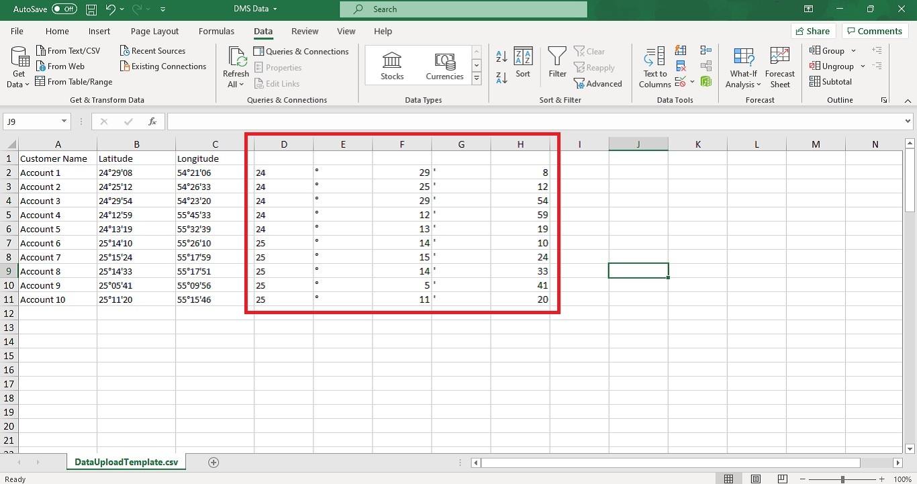Select the Stocks data type
Screen dimensions: 917x484
click(x=391, y=64)
